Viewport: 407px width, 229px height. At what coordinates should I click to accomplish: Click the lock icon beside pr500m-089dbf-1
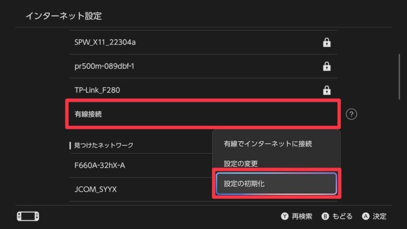327,66
